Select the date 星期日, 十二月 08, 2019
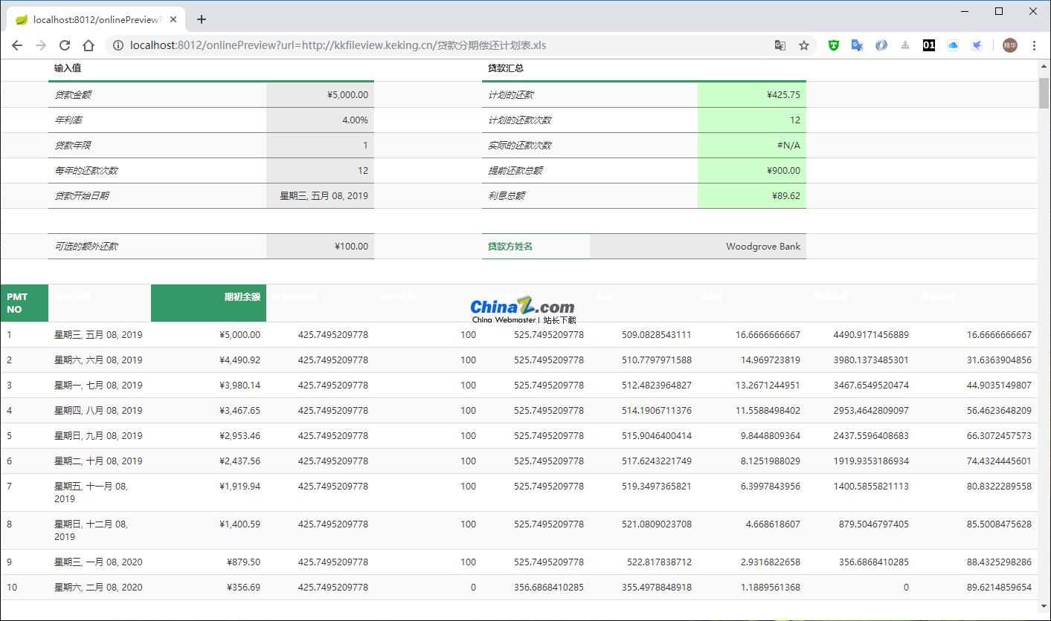1051x621 pixels. coord(91,530)
